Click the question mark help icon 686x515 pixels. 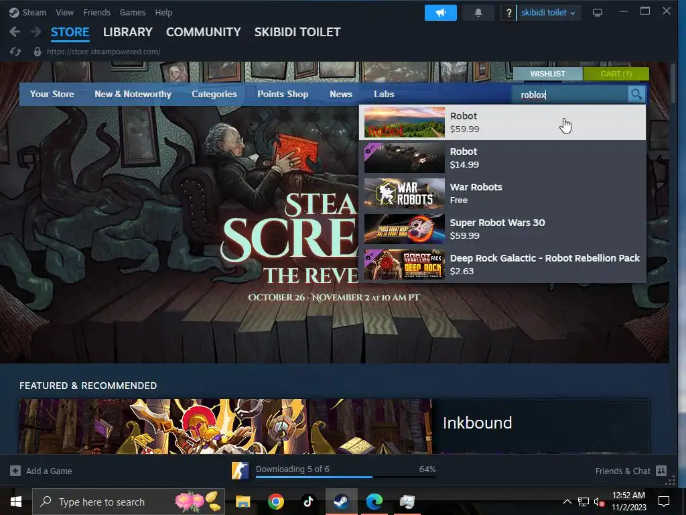click(508, 13)
